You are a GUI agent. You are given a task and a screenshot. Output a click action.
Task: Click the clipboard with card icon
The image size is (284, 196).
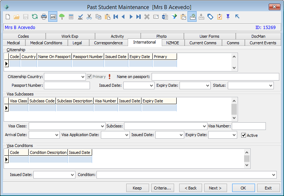183,17
